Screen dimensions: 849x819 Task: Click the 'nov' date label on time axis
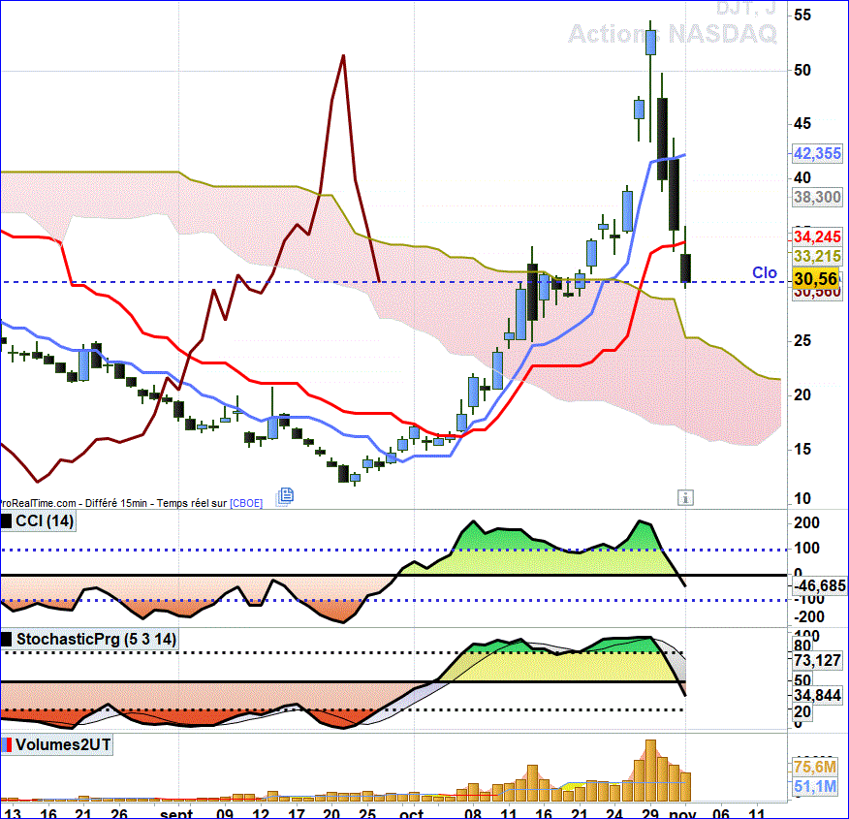click(681, 813)
